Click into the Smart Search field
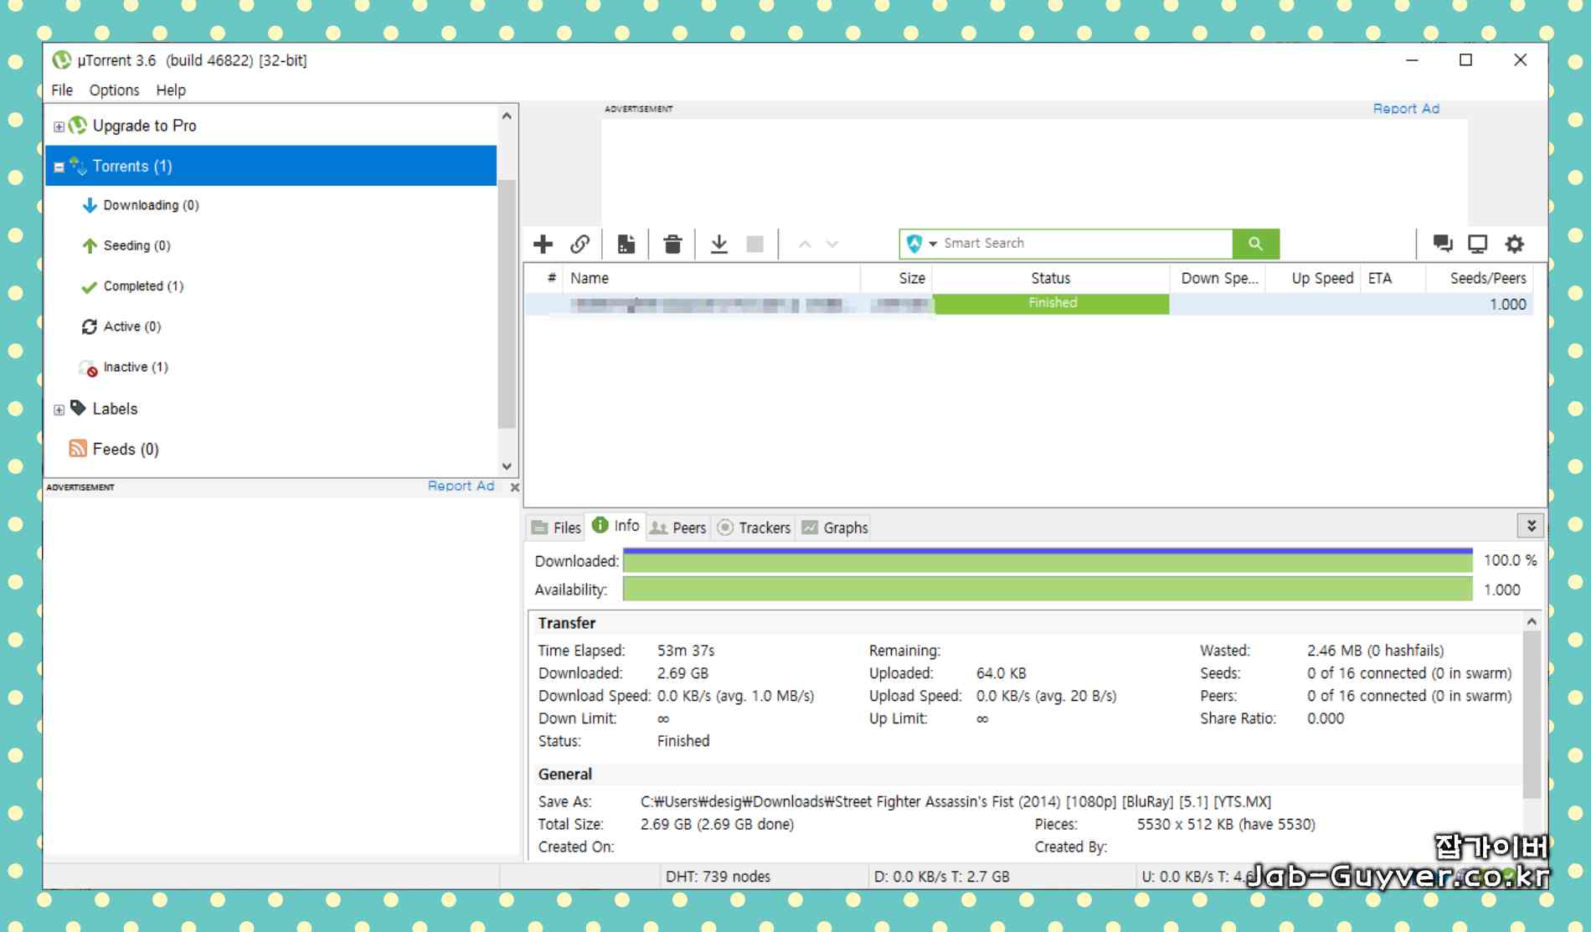1591x932 pixels. click(x=1086, y=243)
